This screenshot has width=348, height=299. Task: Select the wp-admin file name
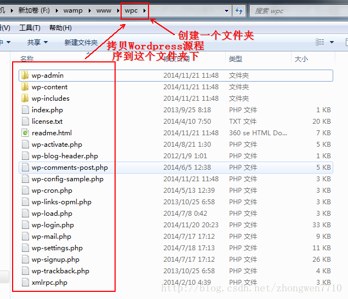[48, 76]
